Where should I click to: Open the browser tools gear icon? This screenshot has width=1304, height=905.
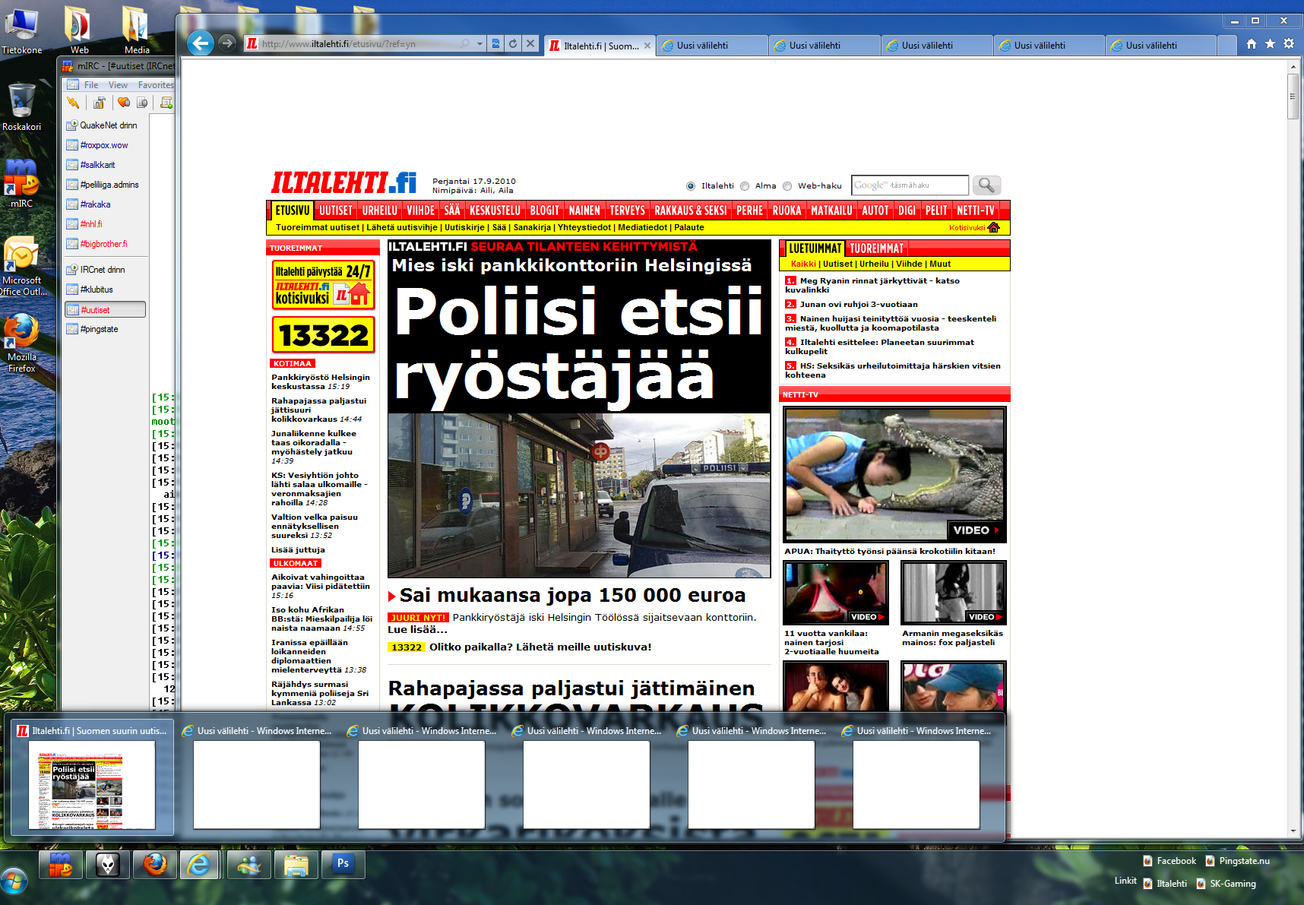1289,44
